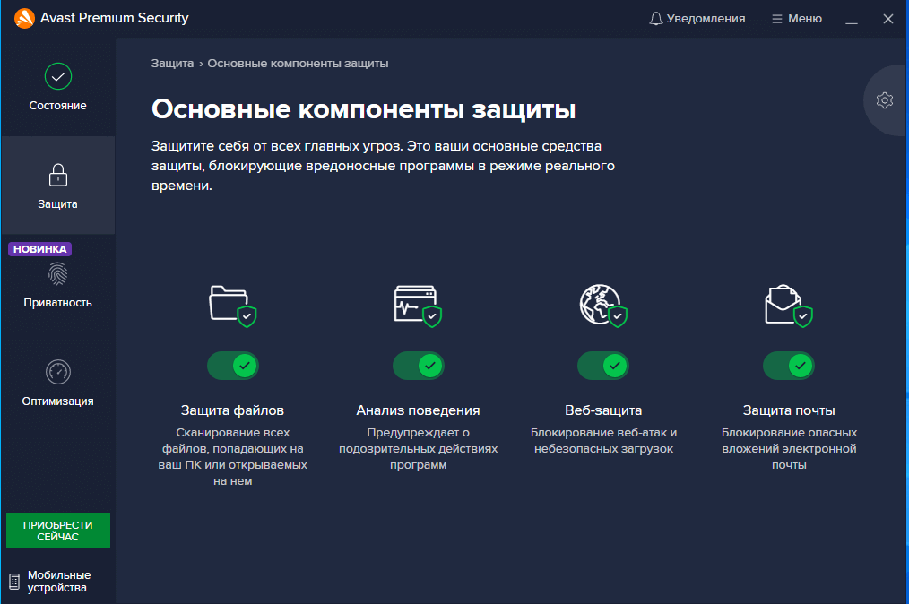Disable the Анализ поведения switch
Viewport: 909px width, 604px height.
[418, 366]
